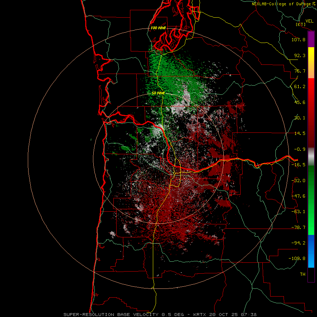
Task: Click the 100 NMI range ring label
Action: 158,28
